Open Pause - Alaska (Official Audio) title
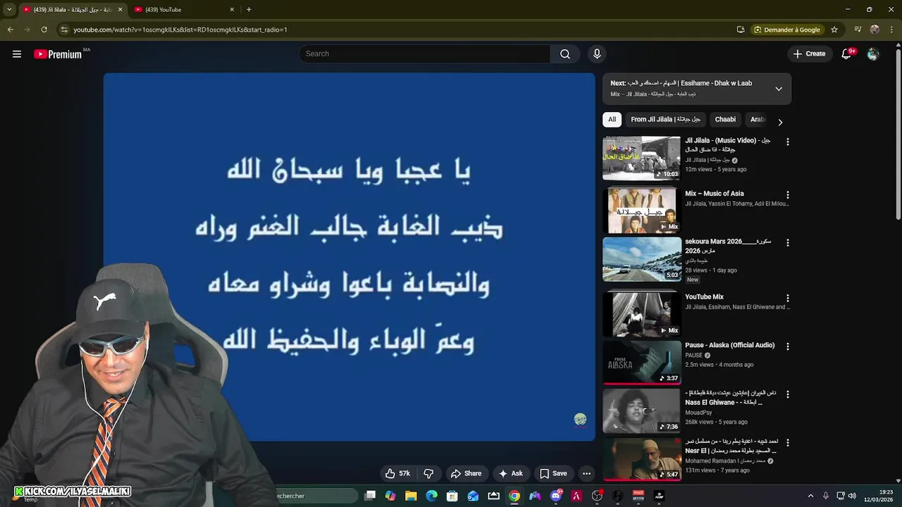Viewport: 902px width, 507px height. (729, 346)
